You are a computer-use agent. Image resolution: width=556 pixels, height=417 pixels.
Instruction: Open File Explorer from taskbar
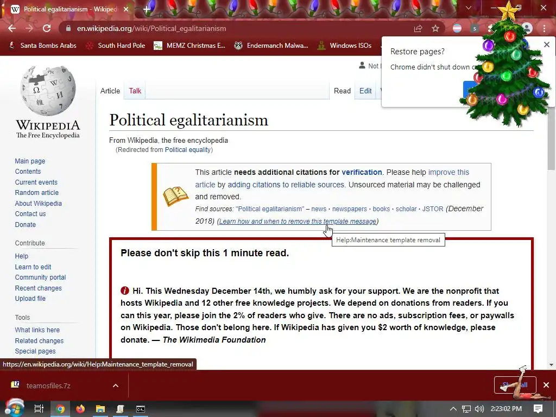(100, 409)
